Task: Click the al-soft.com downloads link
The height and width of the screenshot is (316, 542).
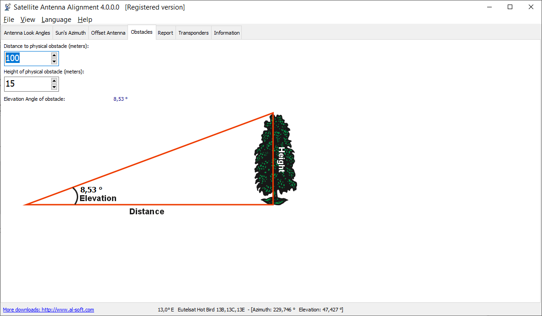Action: [x=48, y=310]
